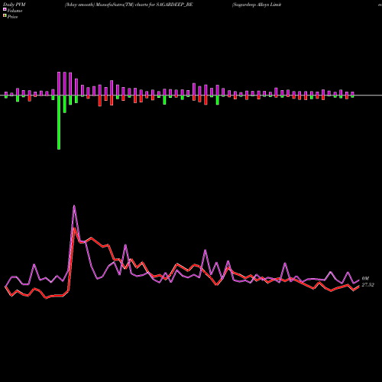Screen dimensions: 382x382
Task: Click the tallest green price bar
Action: 59,122
